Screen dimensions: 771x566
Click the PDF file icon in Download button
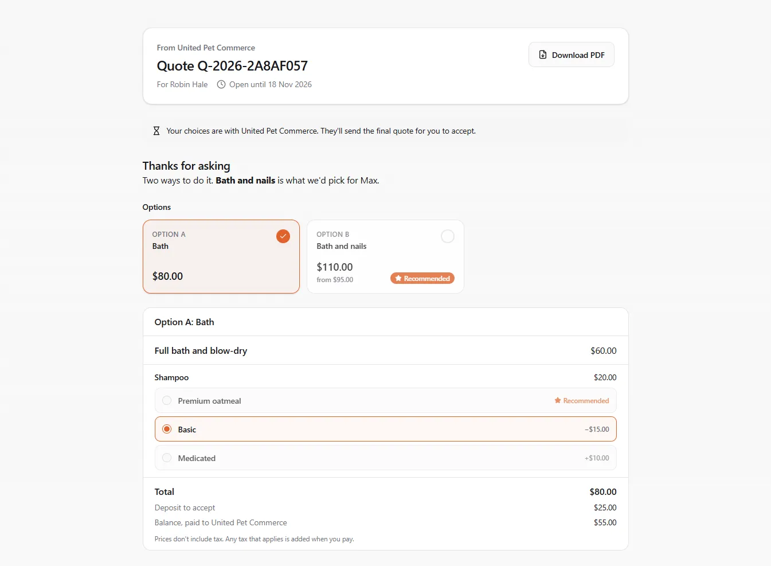pos(543,55)
